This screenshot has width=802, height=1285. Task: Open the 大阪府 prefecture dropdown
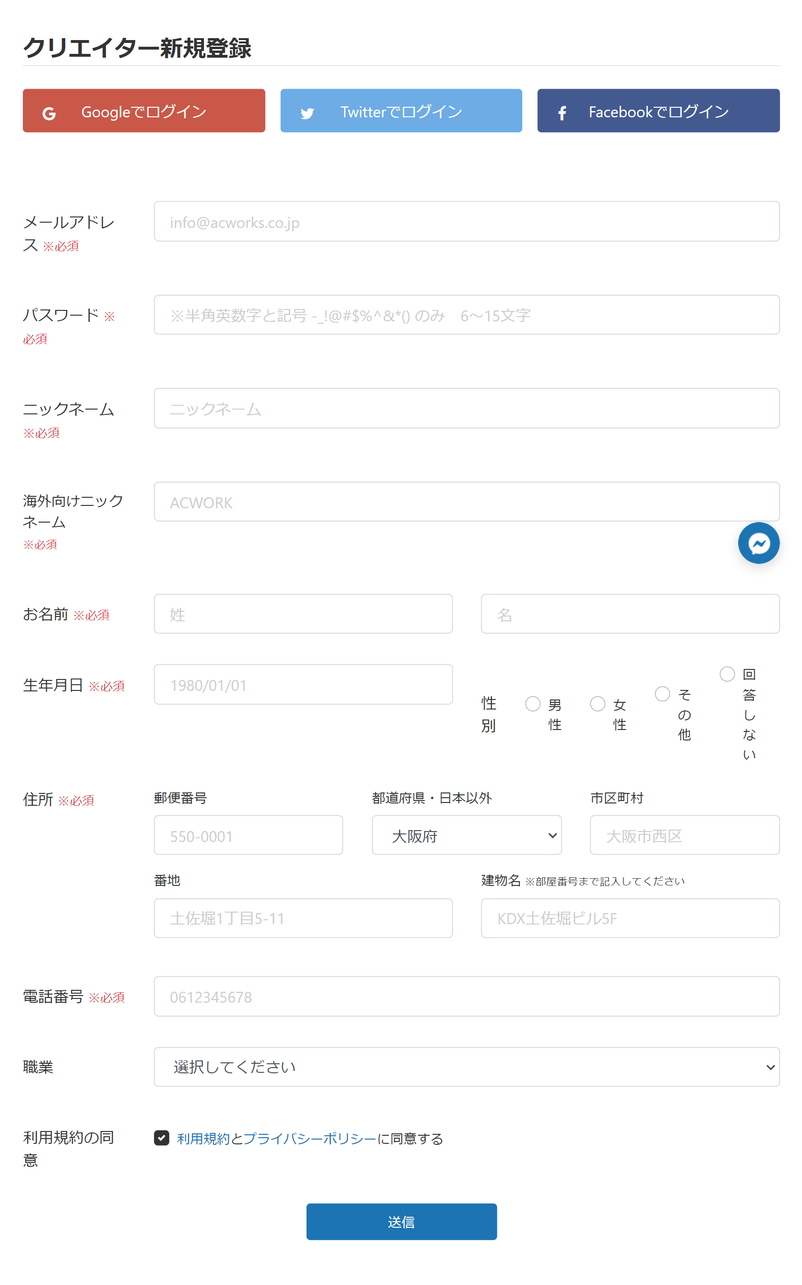466,835
